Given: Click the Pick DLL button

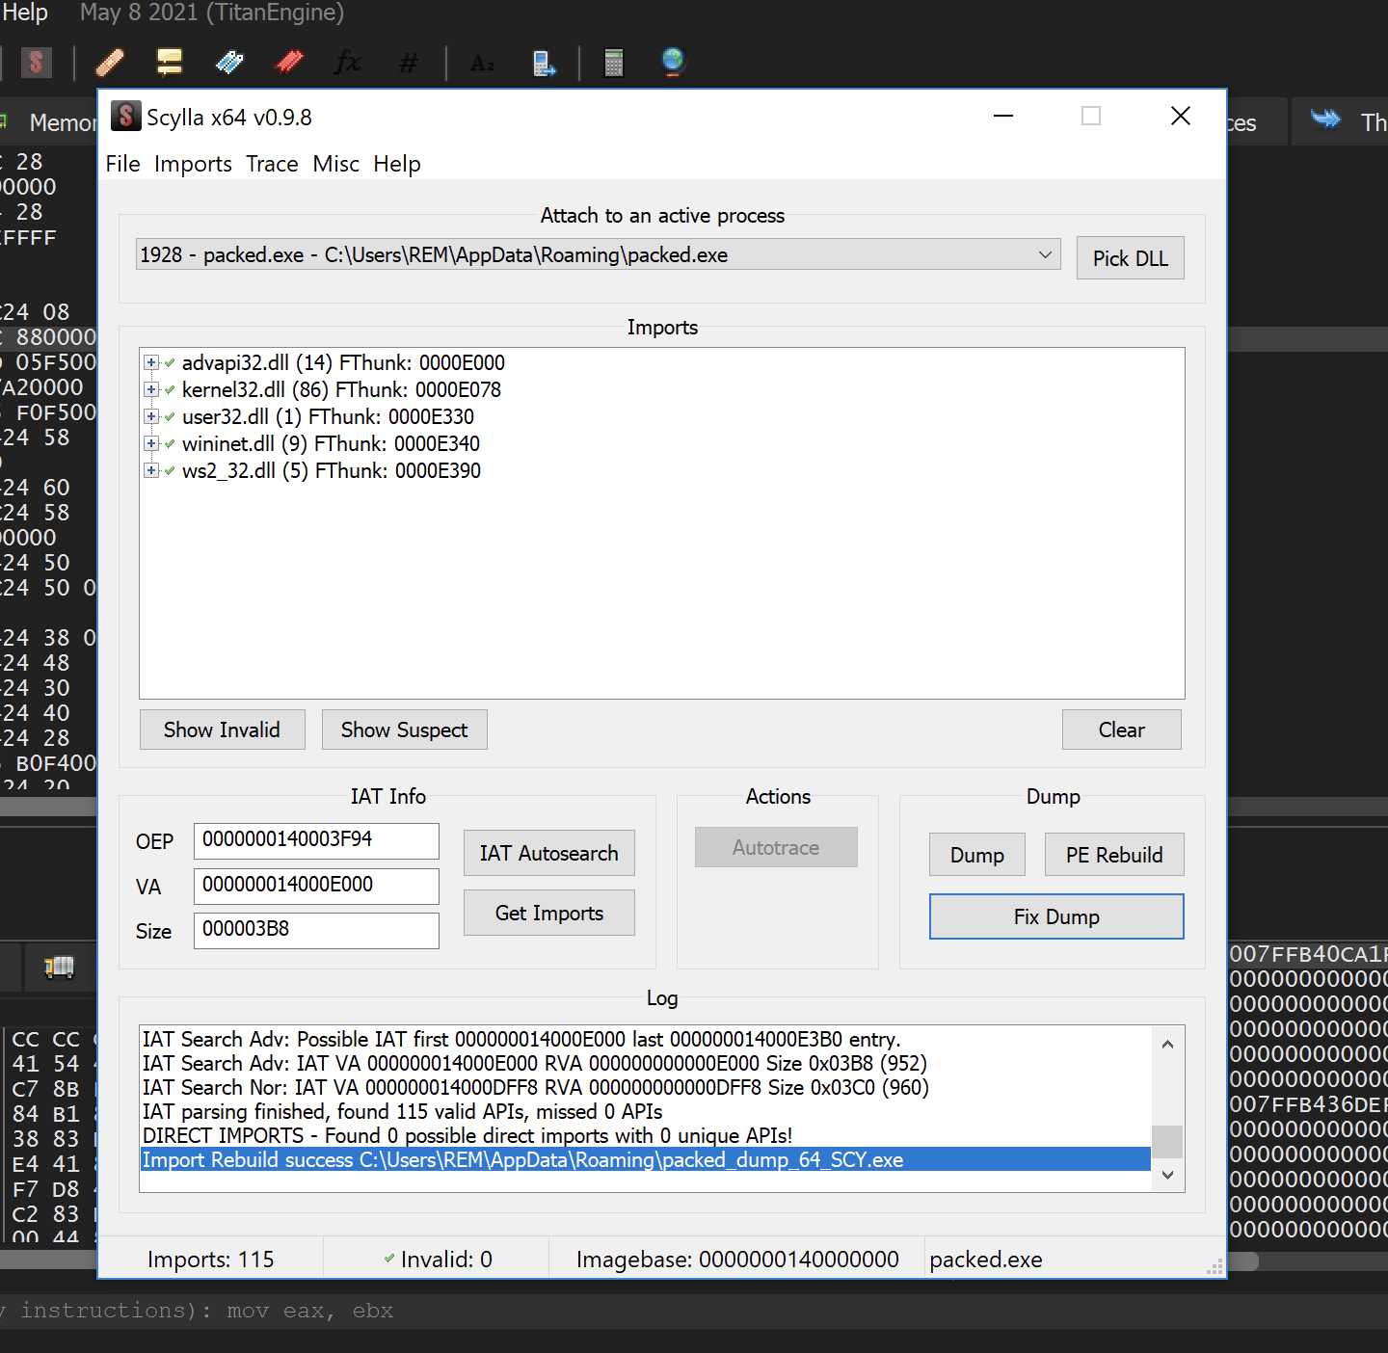Looking at the screenshot, I should pyautogui.click(x=1130, y=258).
